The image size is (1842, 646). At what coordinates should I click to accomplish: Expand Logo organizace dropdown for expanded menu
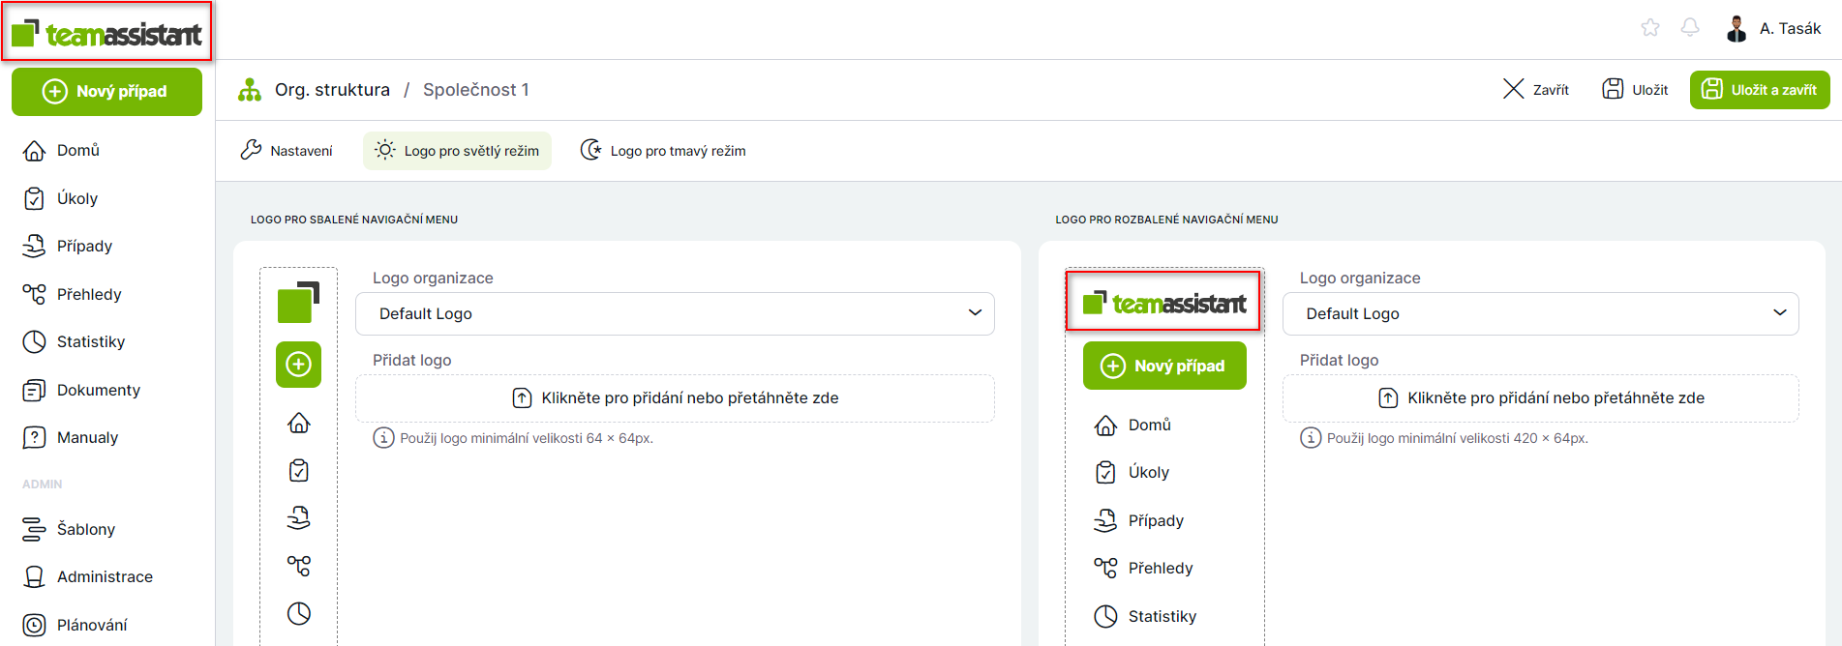click(1540, 313)
